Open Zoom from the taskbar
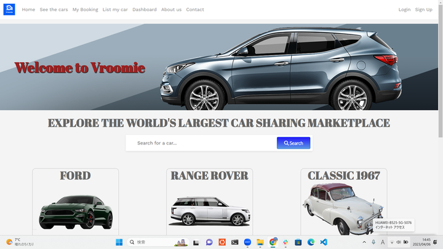This screenshot has width=443, height=249. coord(247,242)
